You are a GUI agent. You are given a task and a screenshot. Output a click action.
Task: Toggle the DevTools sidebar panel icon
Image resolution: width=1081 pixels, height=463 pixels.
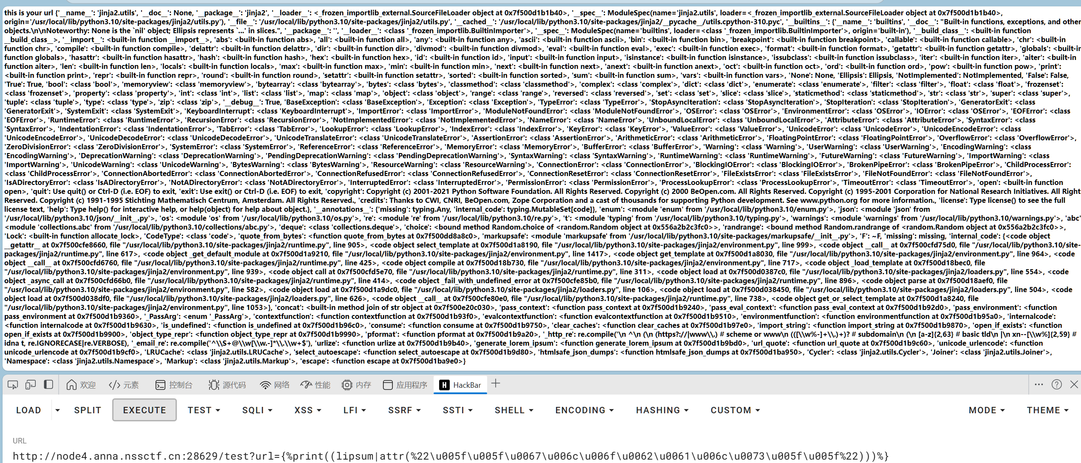click(x=48, y=385)
